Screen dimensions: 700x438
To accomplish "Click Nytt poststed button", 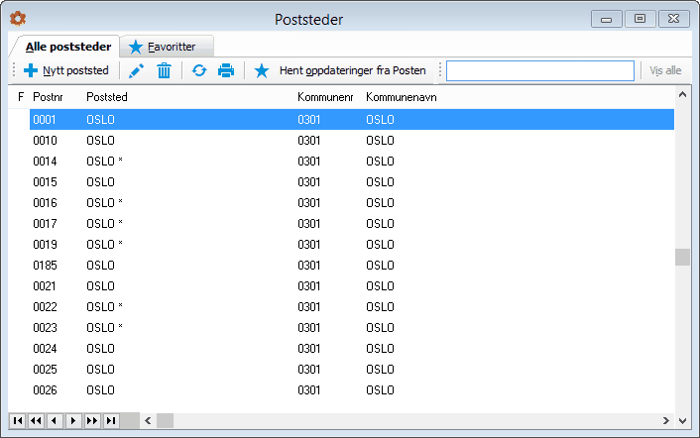I will tap(66, 70).
